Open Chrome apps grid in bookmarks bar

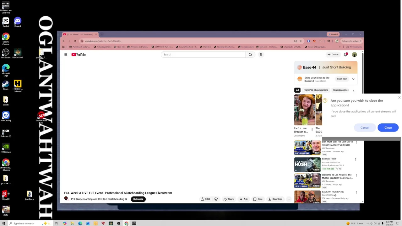63,47
